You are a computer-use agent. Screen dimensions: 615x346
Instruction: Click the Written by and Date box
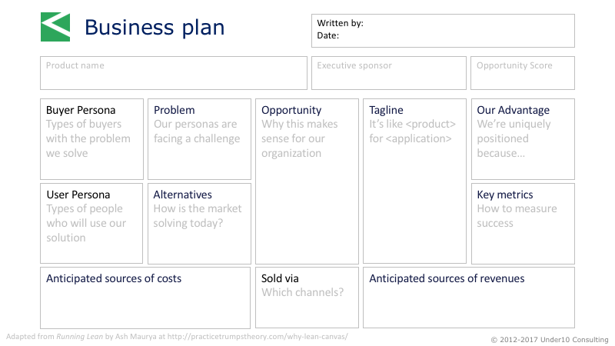(x=443, y=31)
